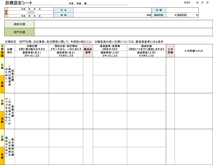Click the 能力開発目標 row label
213x165 pixels.
pyautogui.click(x=9, y=147)
